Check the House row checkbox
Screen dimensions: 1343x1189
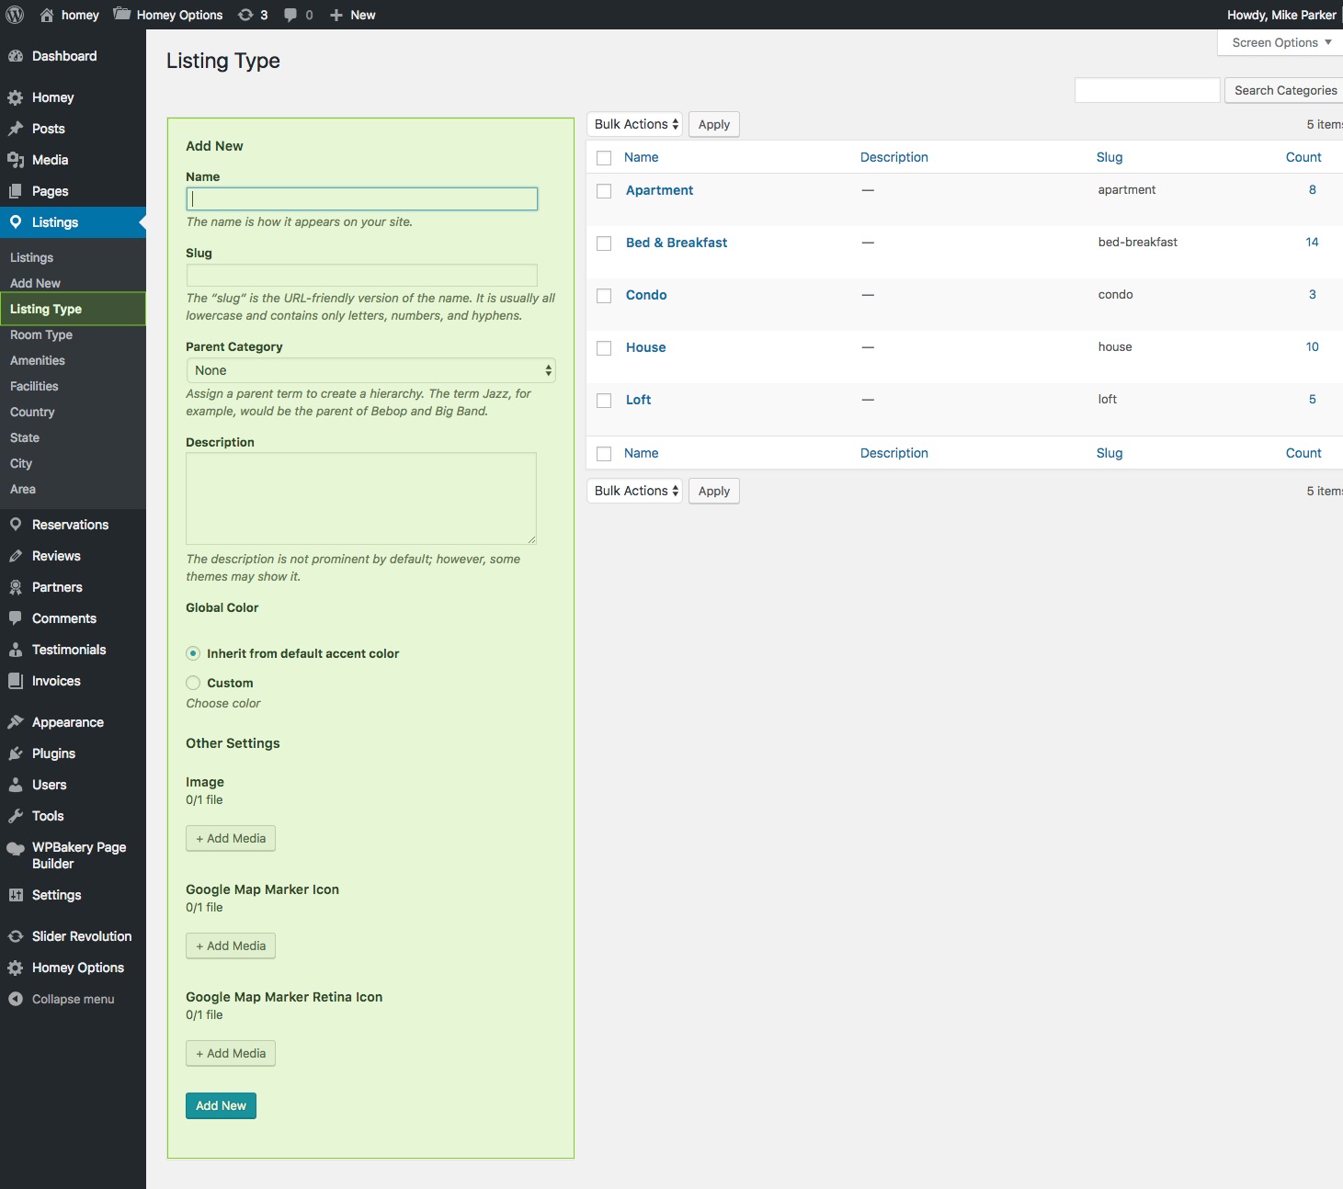(x=604, y=348)
